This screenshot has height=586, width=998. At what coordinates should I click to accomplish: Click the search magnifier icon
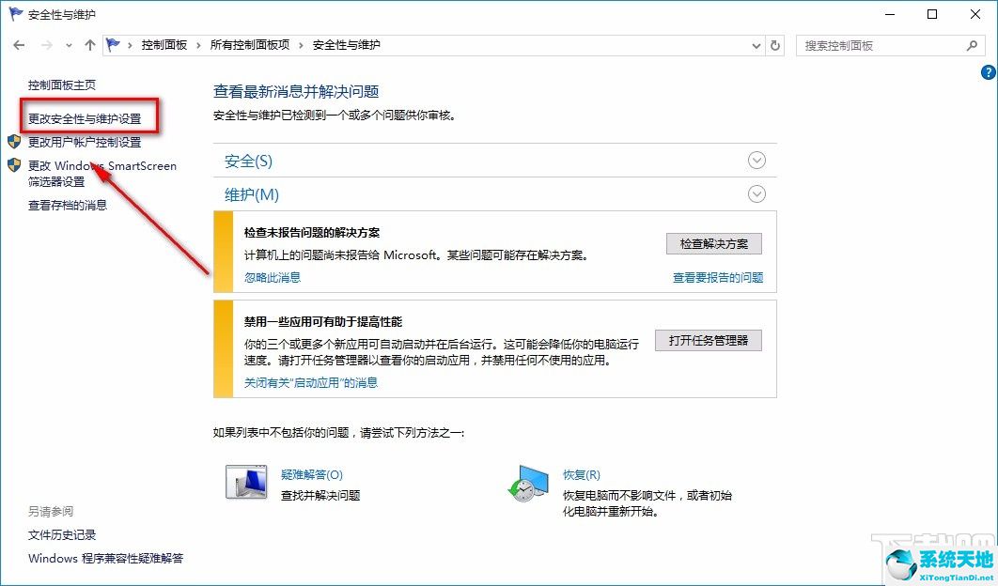click(971, 45)
